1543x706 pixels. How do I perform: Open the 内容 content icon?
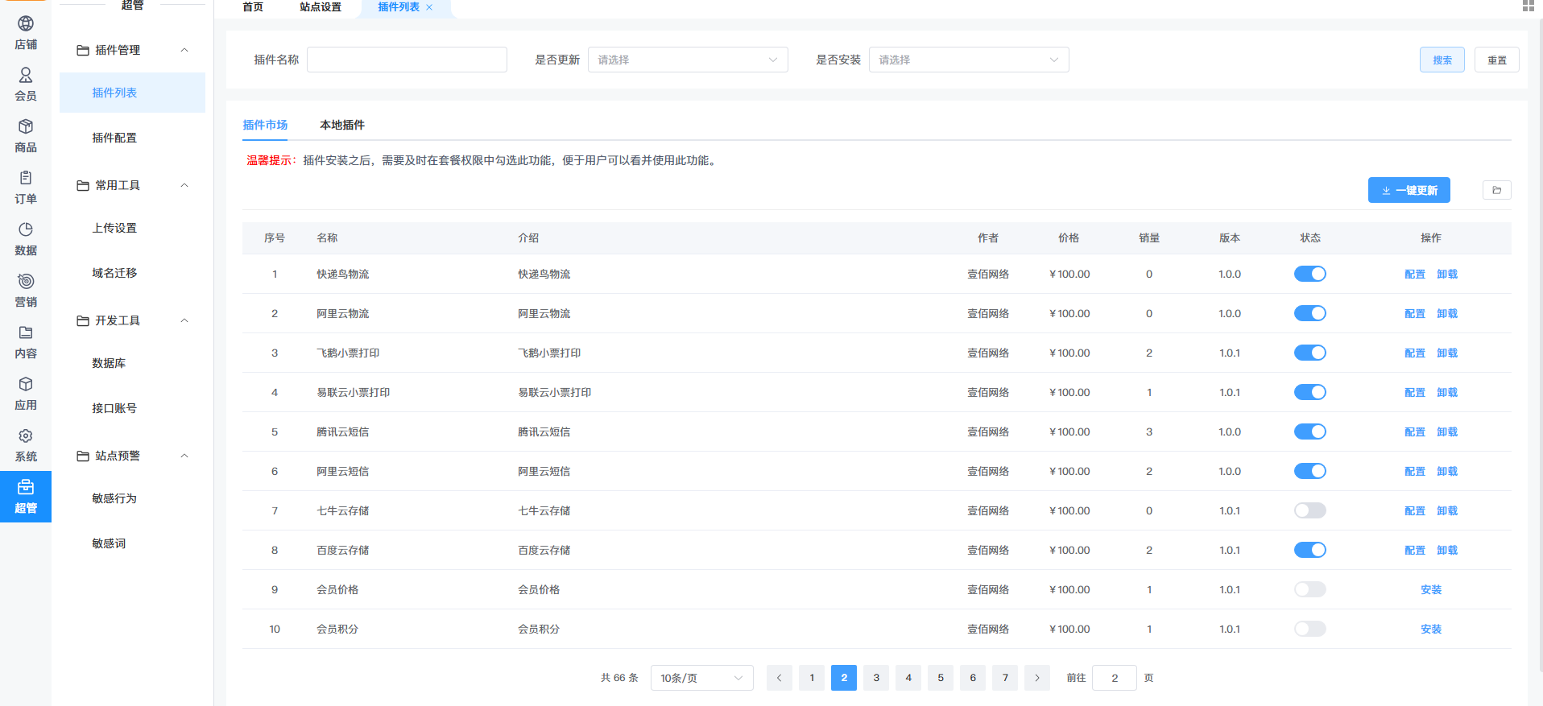click(x=26, y=332)
